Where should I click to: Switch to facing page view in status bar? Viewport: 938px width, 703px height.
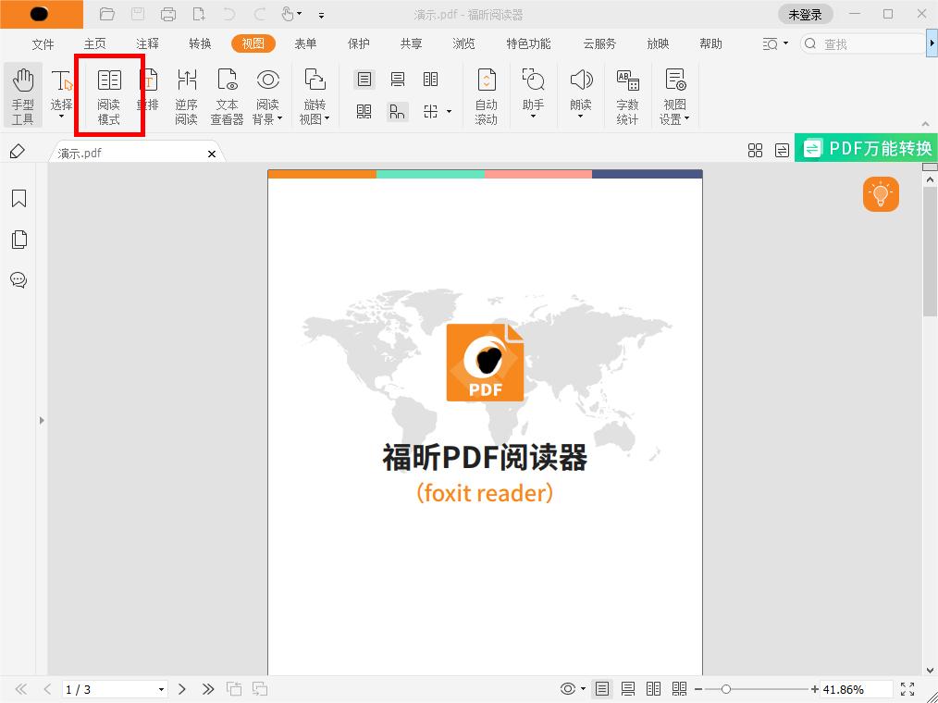pos(653,688)
